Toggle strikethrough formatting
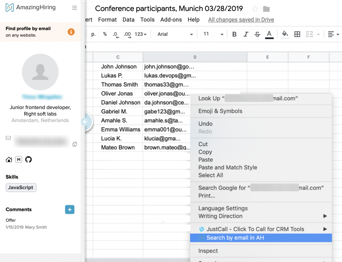This screenshot has height=262, width=342. 258,34
